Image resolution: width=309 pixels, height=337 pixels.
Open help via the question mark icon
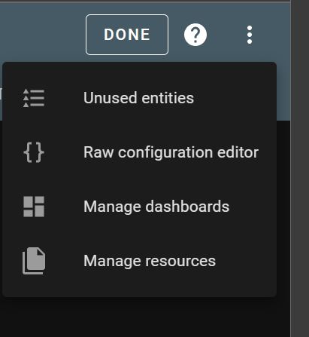pyautogui.click(x=195, y=35)
